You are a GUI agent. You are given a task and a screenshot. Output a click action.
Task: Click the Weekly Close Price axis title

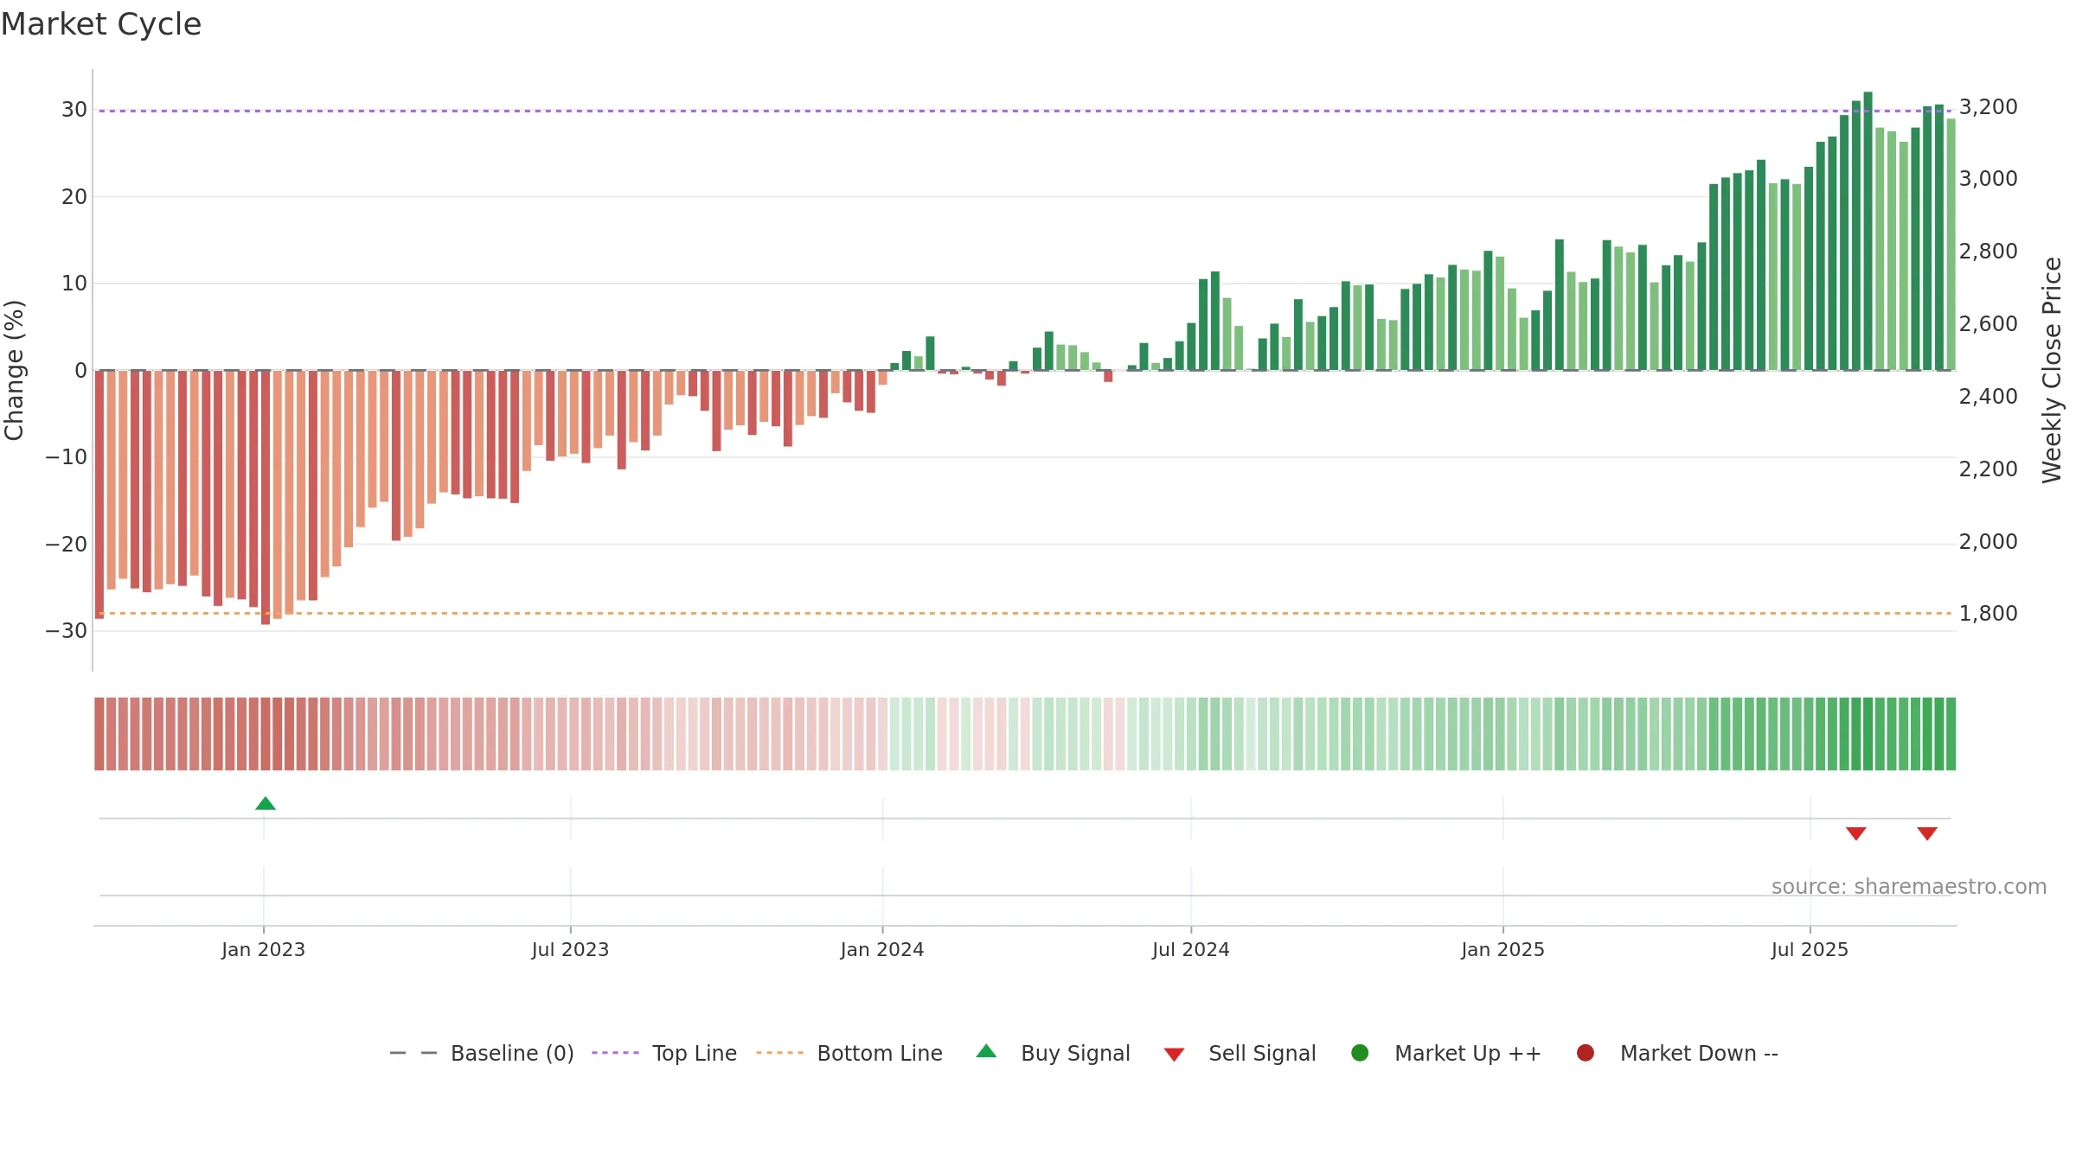[2053, 370]
